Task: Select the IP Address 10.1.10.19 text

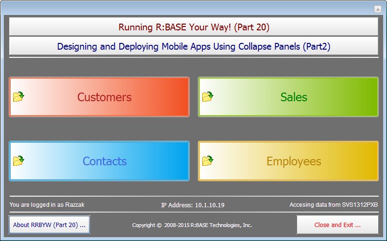Action: [x=193, y=205]
